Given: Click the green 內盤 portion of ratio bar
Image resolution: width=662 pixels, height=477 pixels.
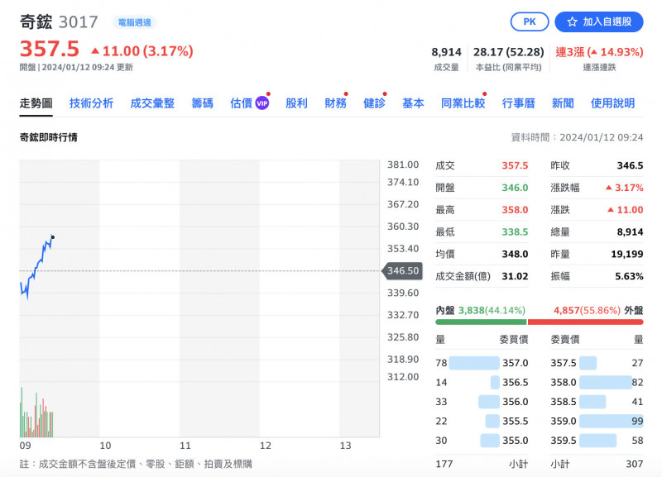Looking at the screenshot, I should tap(481, 322).
